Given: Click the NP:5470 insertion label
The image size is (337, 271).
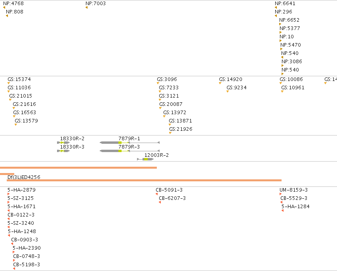Looking at the screenshot, I should tap(291, 45).
